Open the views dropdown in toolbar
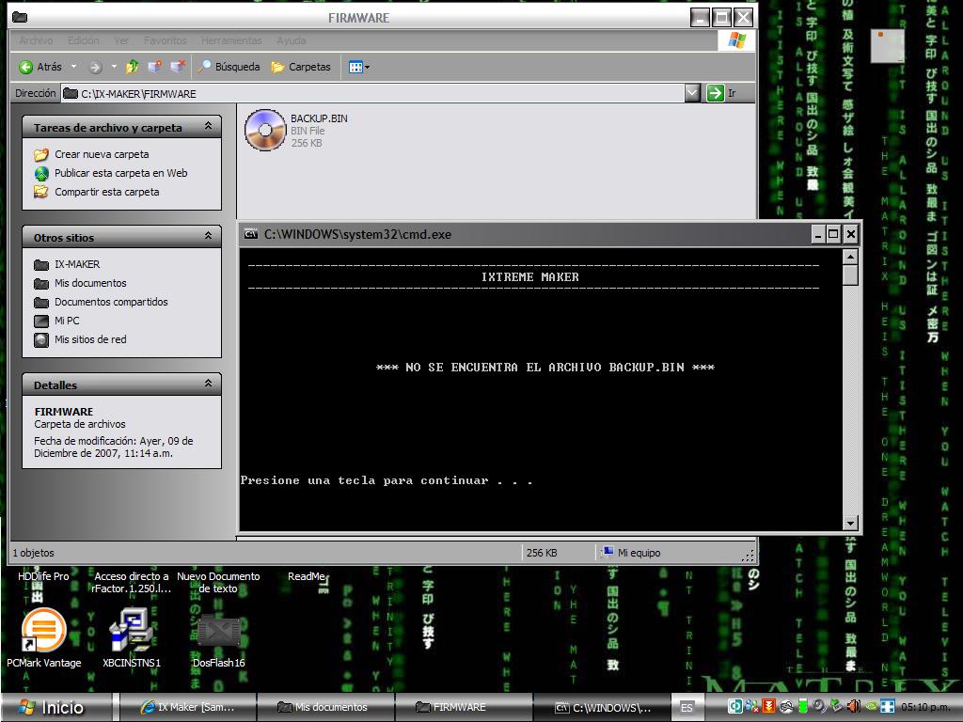This screenshot has height=722, width=963. point(358,67)
